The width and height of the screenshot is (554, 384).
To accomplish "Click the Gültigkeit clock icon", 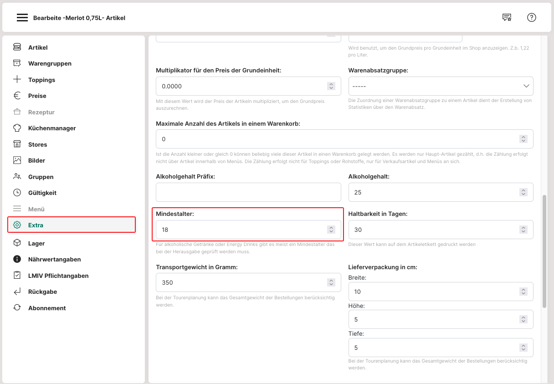I will tap(17, 193).
